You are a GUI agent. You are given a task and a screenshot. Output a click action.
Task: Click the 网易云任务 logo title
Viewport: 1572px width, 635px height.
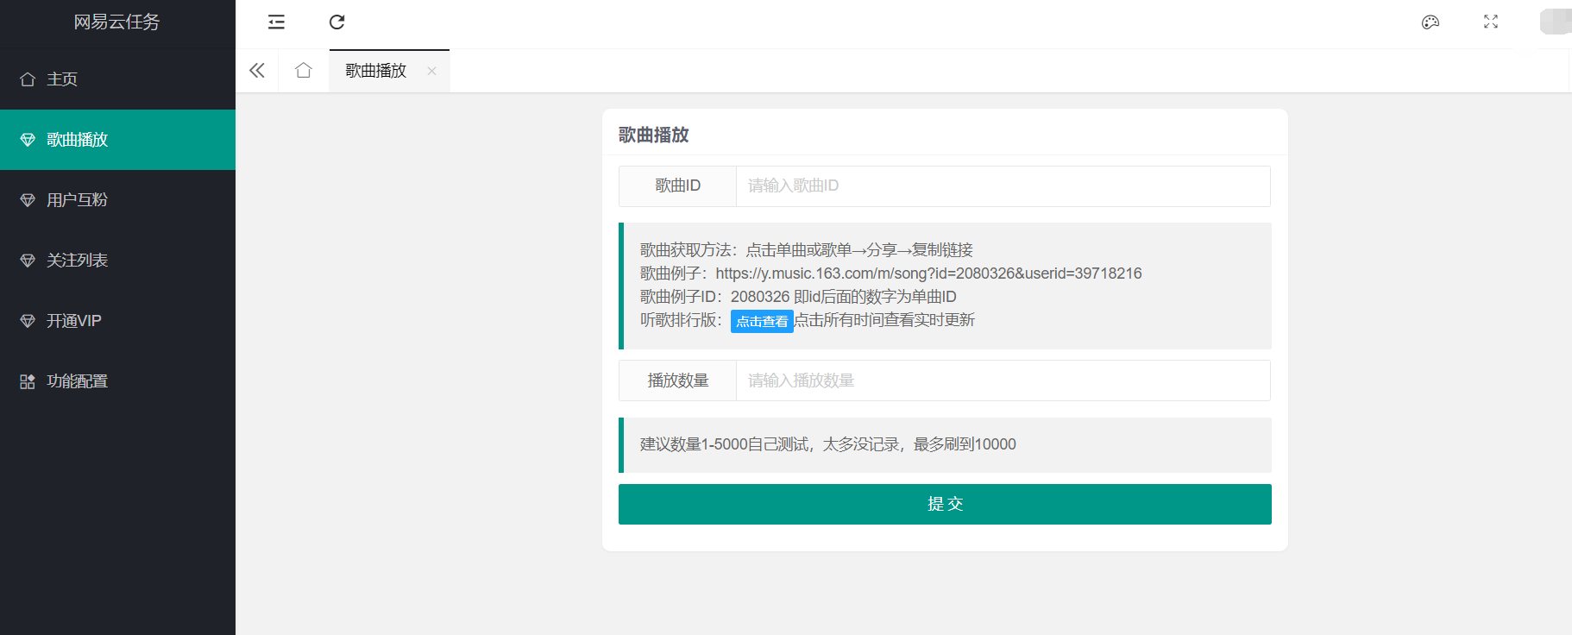[x=116, y=22]
